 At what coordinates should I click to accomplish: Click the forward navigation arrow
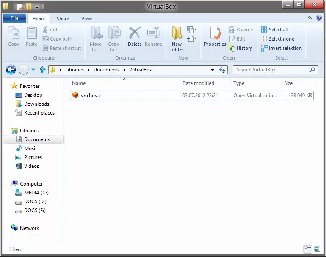(x=23, y=70)
